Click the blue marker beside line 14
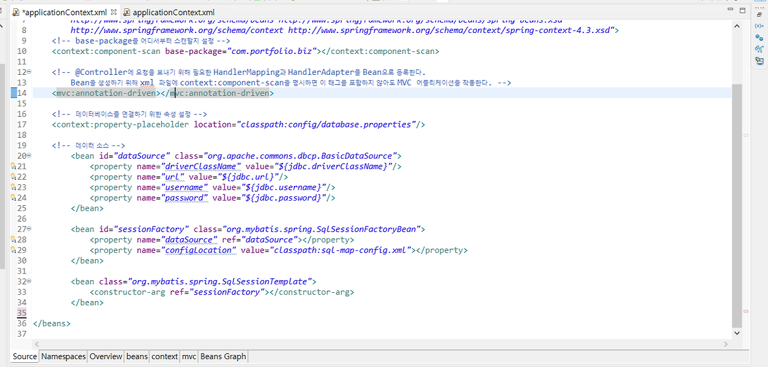The image size is (768, 367). tap(14, 93)
